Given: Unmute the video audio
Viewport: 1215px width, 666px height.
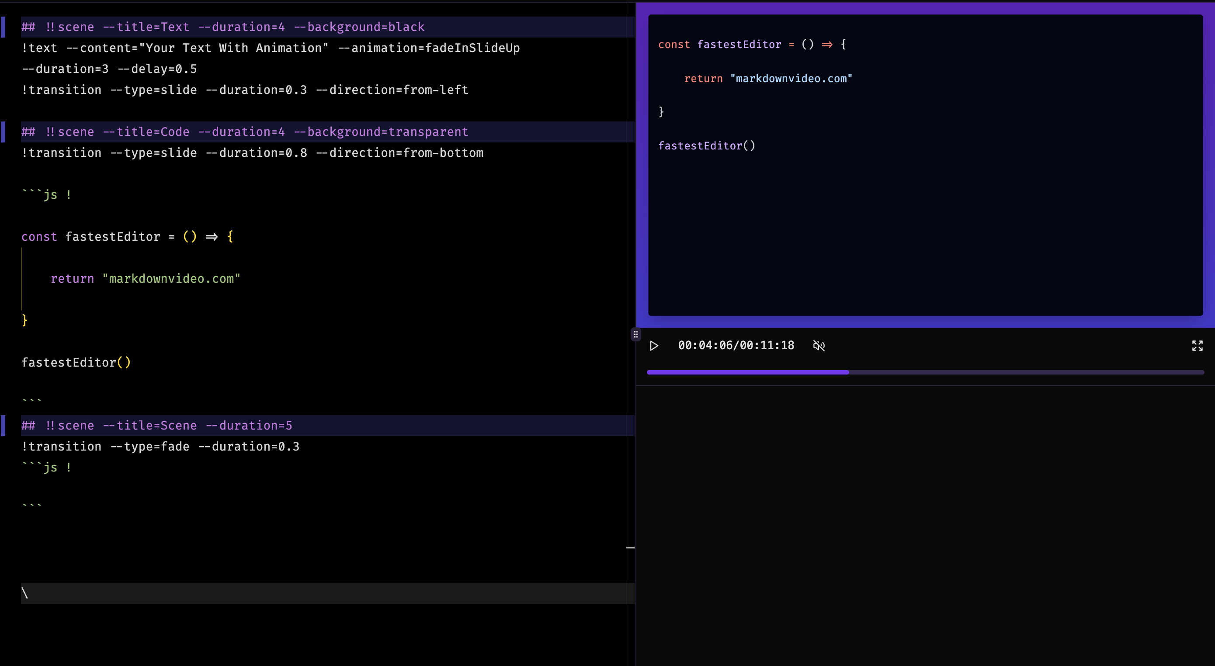Looking at the screenshot, I should coord(819,346).
